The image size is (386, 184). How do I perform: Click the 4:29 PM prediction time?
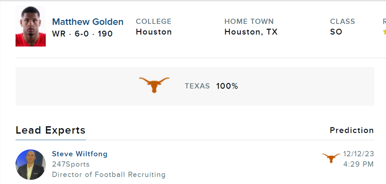pos(359,164)
